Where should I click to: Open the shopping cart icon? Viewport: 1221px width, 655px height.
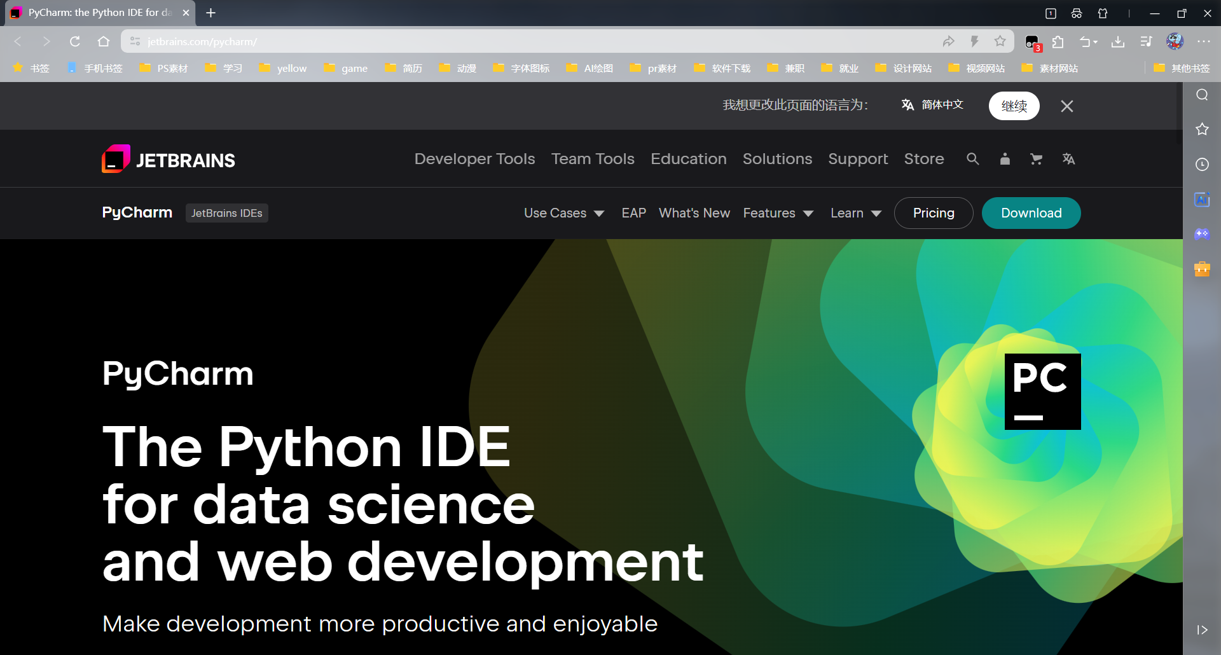tap(1036, 159)
